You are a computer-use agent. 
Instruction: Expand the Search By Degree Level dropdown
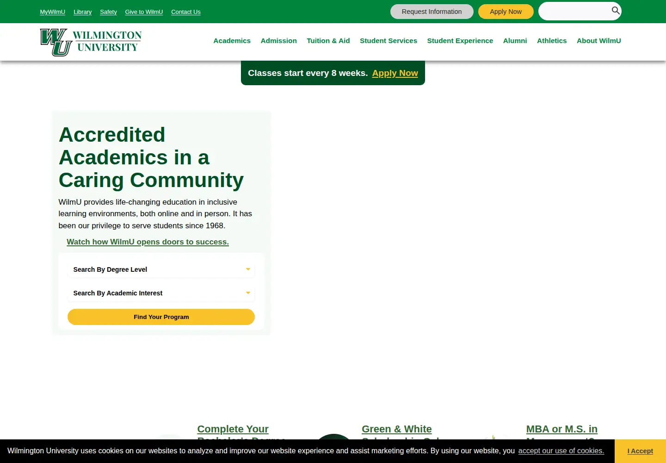[x=161, y=269]
